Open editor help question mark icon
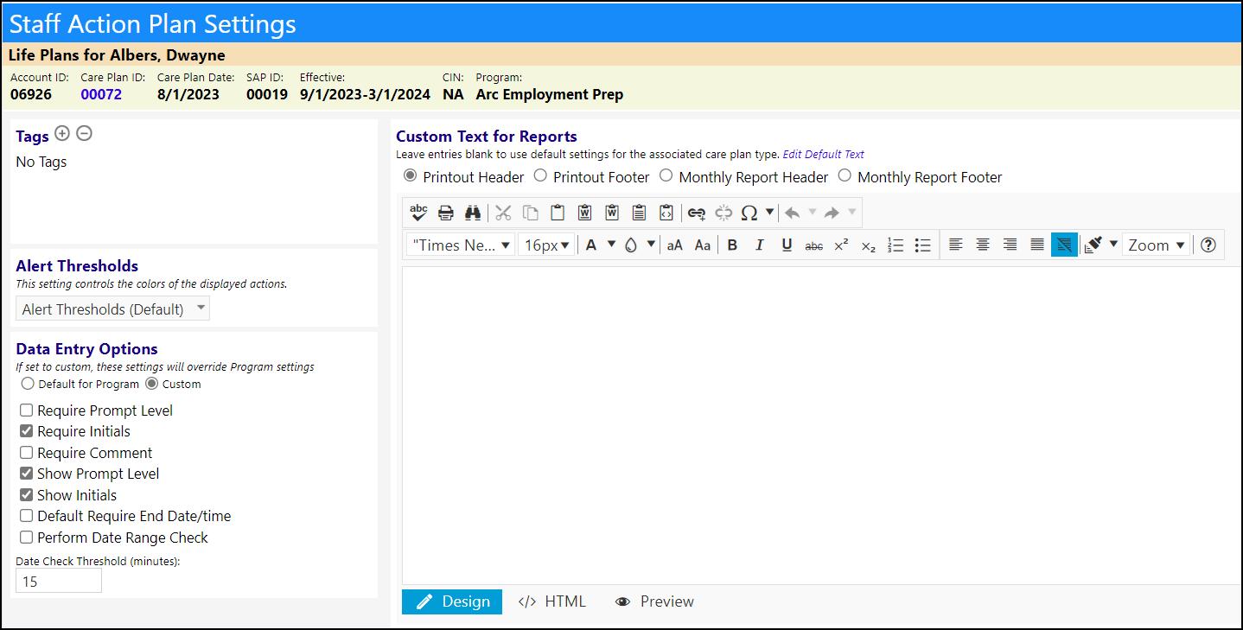 click(x=1208, y=245)
